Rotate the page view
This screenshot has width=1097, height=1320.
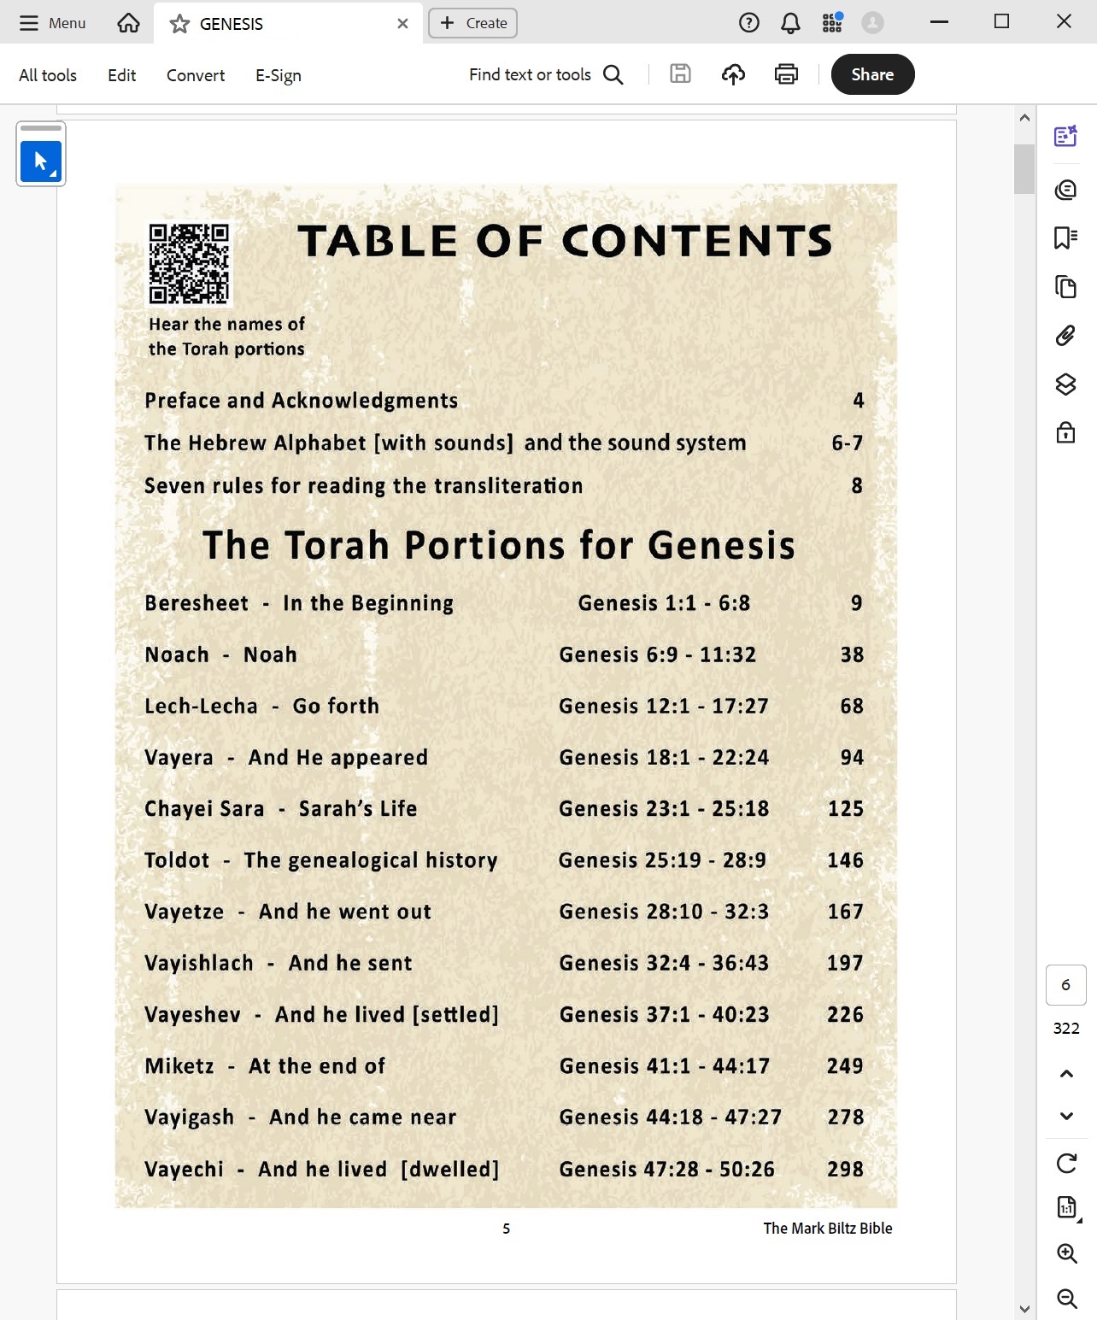click(1066, 1163)
